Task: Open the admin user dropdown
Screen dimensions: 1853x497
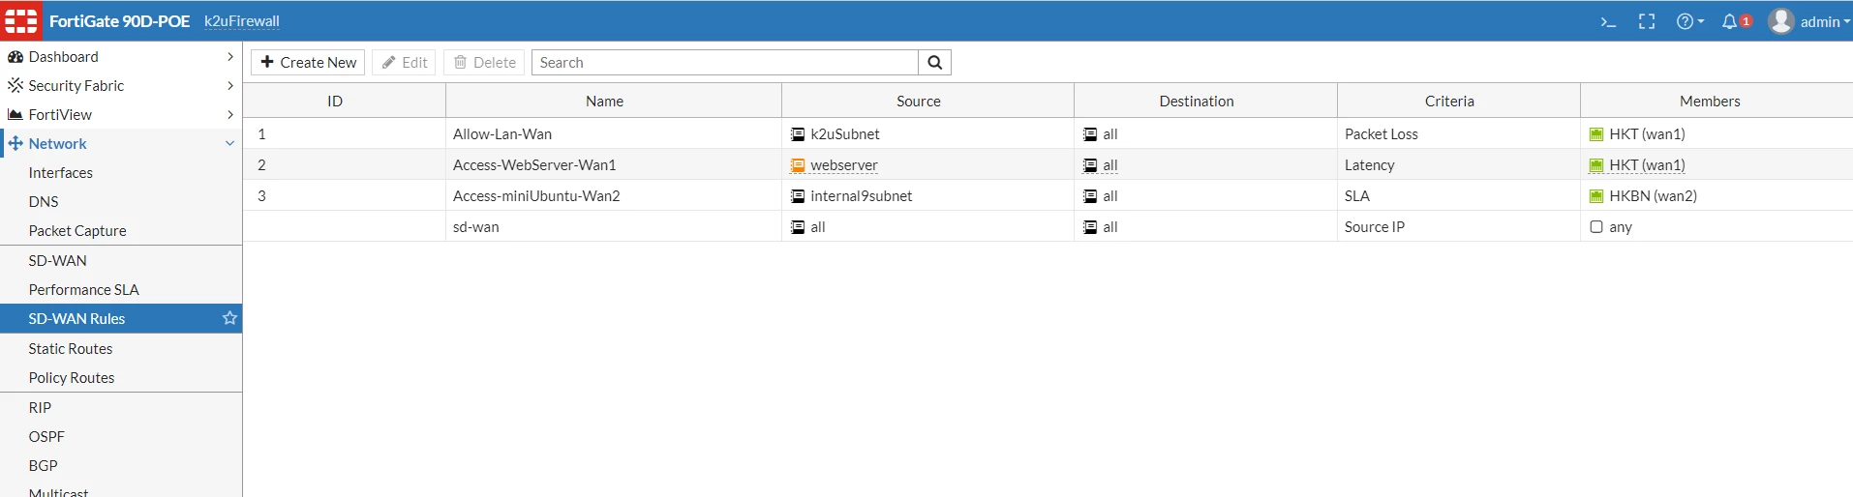Action: 1808,21
